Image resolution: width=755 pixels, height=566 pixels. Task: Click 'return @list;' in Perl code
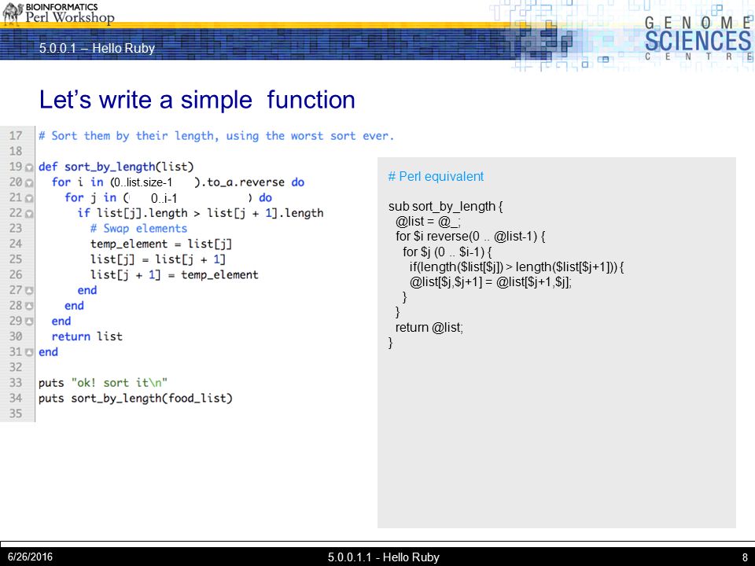point(429,328)
